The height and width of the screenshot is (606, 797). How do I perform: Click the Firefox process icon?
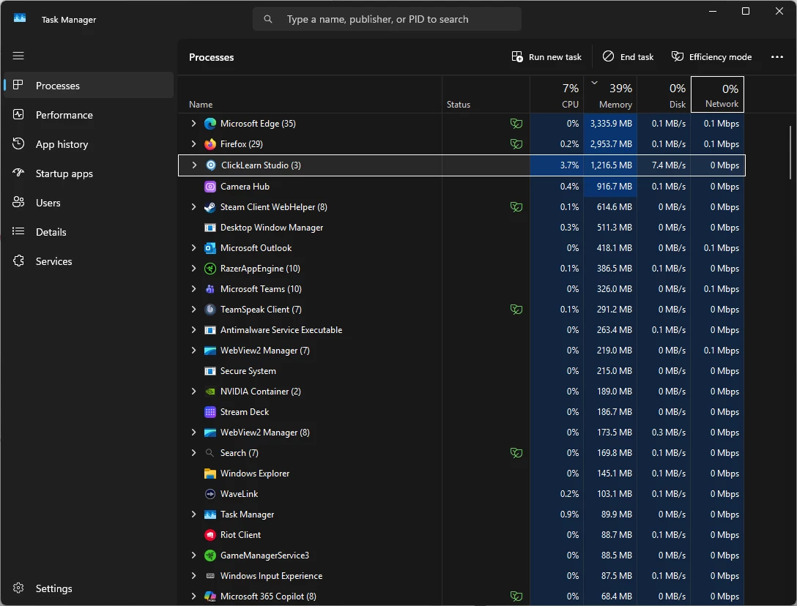210,144
